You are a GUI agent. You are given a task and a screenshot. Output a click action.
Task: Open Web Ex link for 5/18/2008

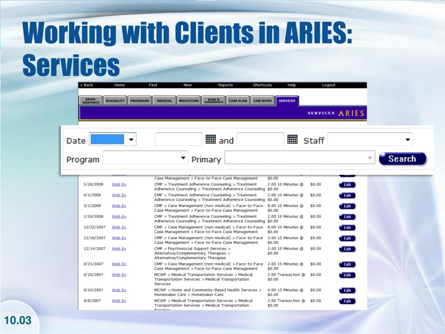pos(119,184)
